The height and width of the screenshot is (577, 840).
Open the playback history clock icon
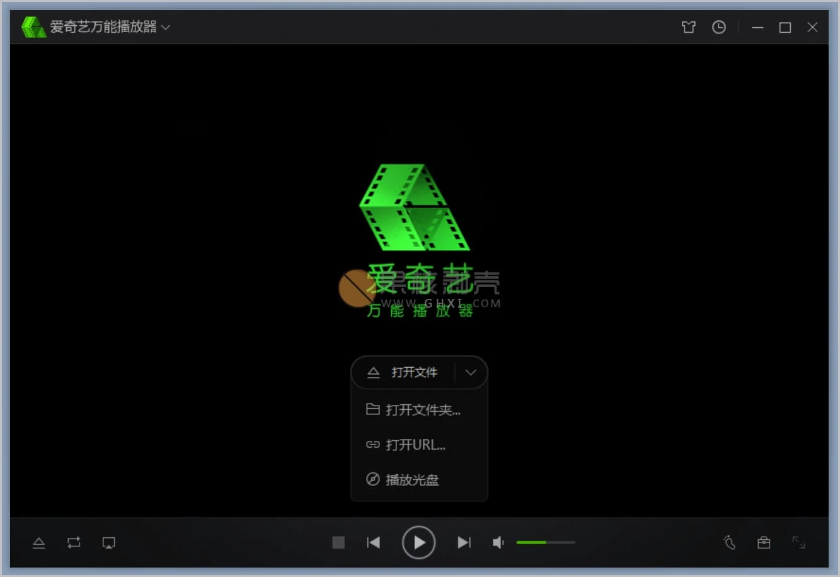tap(718, 27)
